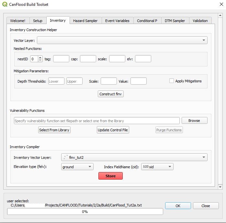Click the user selected label
The height and width of the screenshot is (223, 226).
pyautogui.click(x=18, y=201)
